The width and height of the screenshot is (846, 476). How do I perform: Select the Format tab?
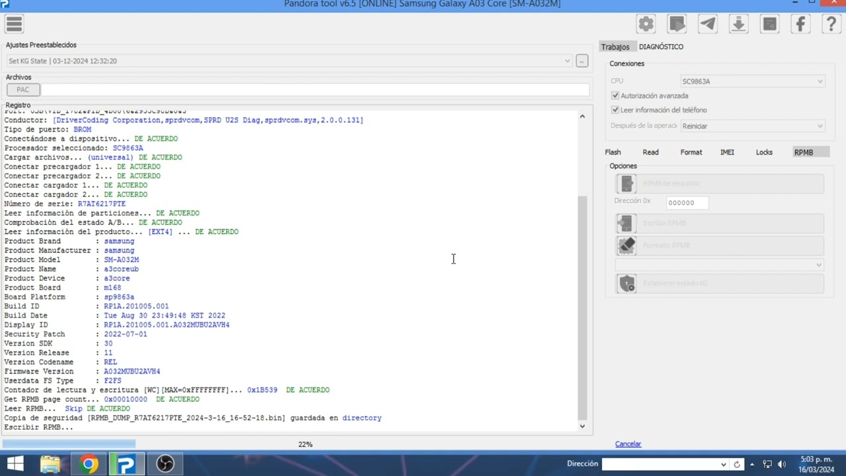(691, 152)
